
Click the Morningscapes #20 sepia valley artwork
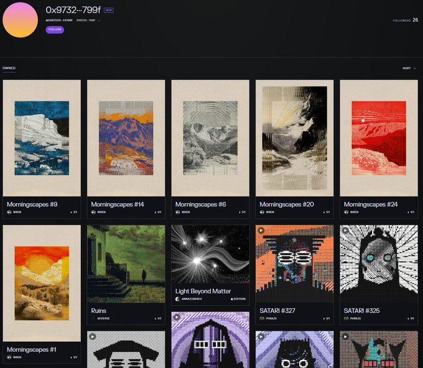(295, 138)
